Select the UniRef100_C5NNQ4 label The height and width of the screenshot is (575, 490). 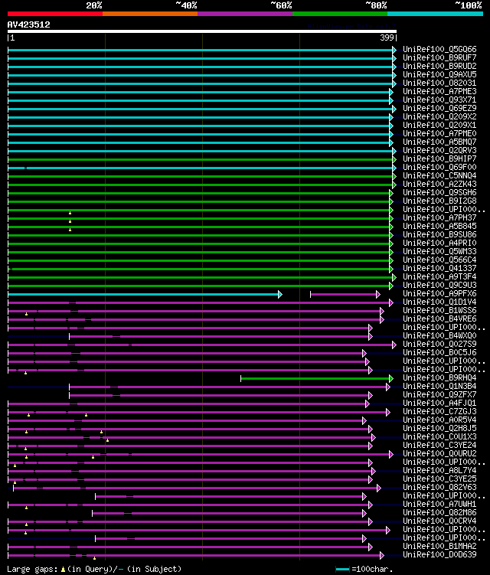pyautogui.click(x=439, y=175)
